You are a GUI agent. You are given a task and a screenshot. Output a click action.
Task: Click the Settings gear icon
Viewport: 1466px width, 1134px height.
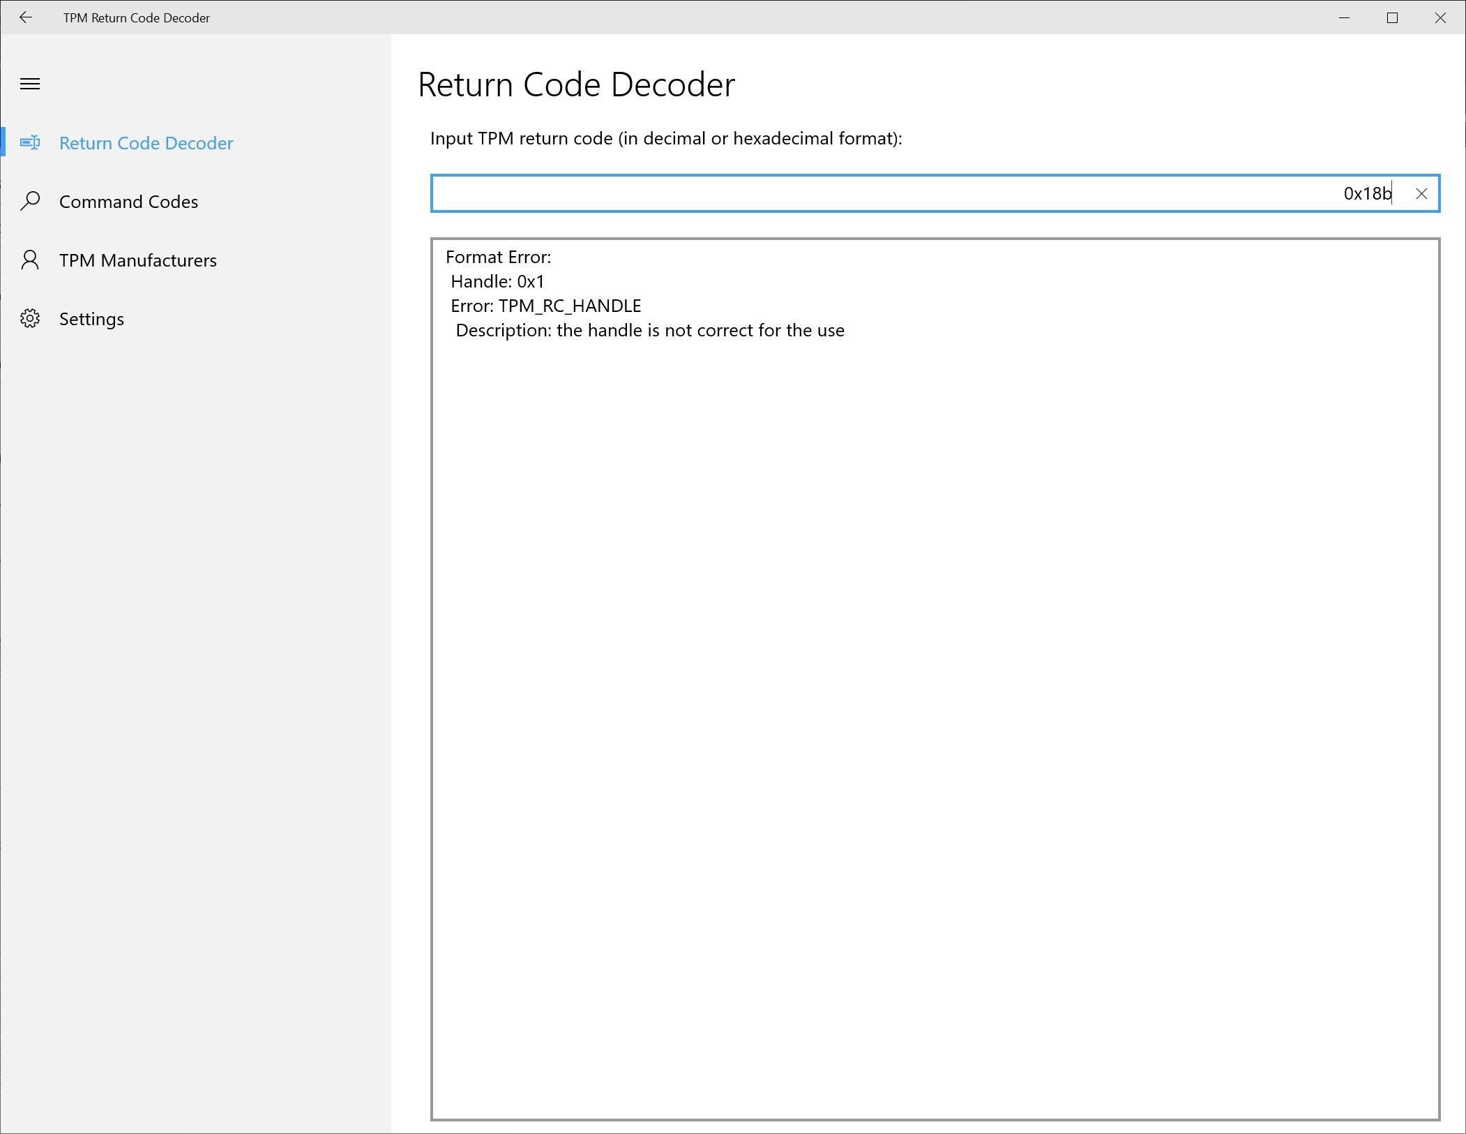point(30,319)
